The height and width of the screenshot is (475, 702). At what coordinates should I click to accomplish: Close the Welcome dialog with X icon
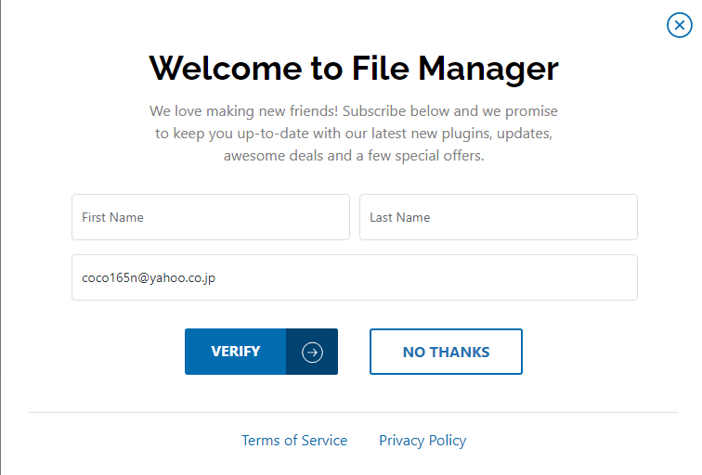click(x=680, y=25)
